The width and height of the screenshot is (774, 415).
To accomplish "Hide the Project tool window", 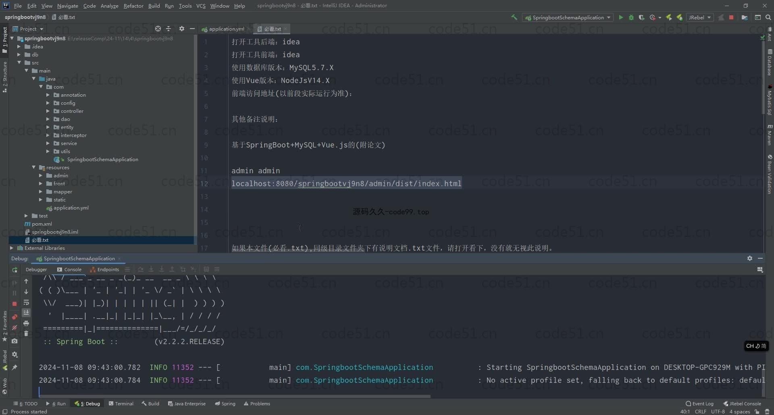I will (192, 29).
